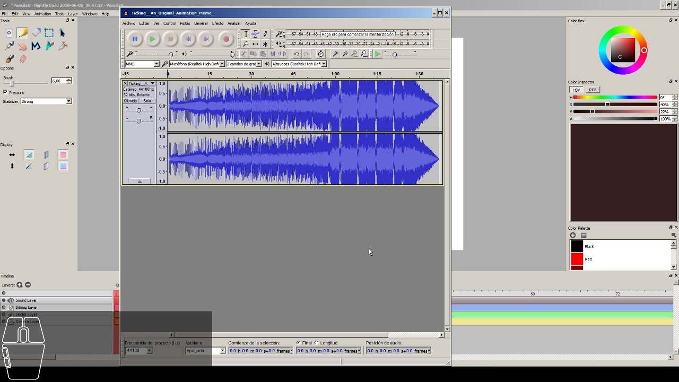Select the Longitud radio button

317,343
